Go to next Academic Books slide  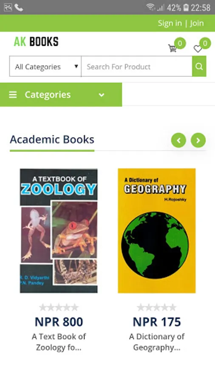tap(198, 140)
